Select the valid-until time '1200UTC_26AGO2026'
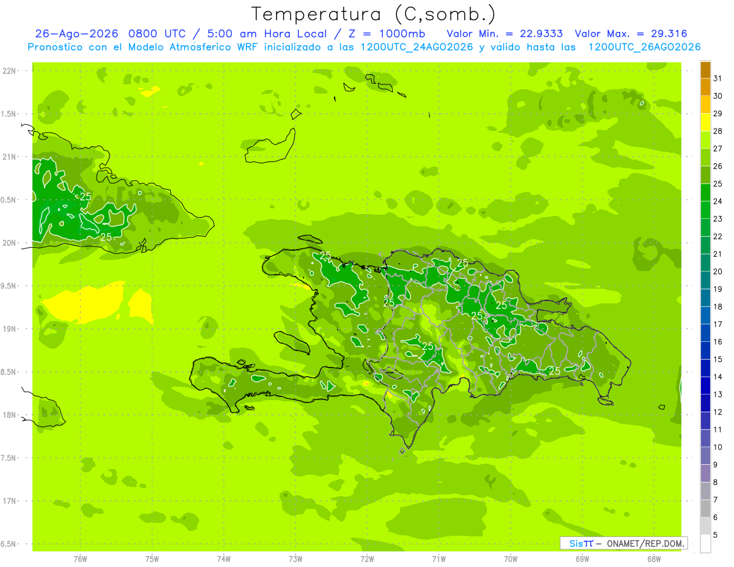Image resolution: width=734 pixels, height=567 pixels. (644, 47)
